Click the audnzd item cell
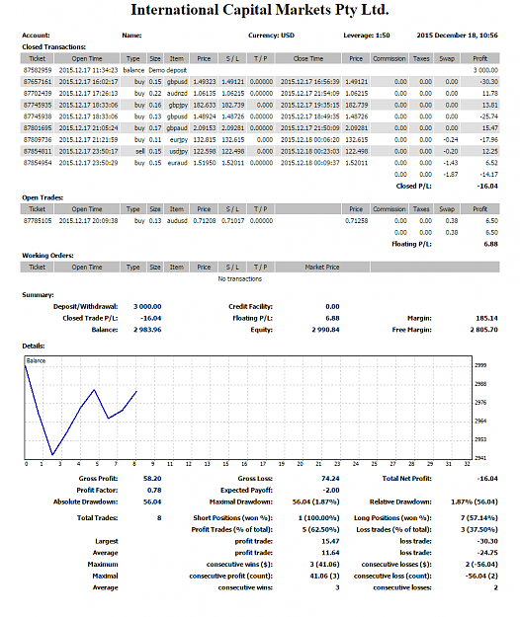The height and width of the screenshot is (617, 520). [x=177, y=94]
